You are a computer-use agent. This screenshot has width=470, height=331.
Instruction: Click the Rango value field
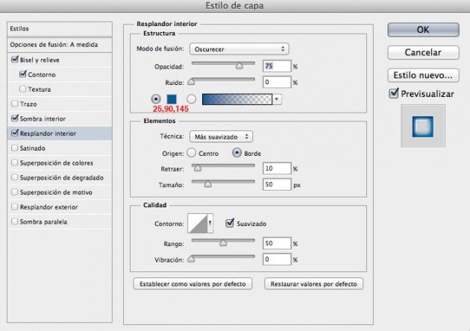(x=277, y=243)
